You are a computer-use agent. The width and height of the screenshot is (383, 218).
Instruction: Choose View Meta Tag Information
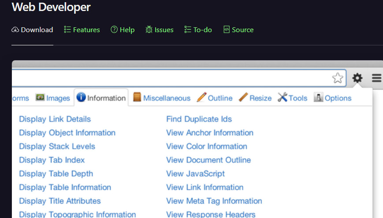point(214,201)
